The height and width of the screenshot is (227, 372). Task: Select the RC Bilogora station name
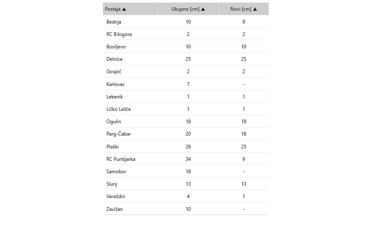click(119, 34)
